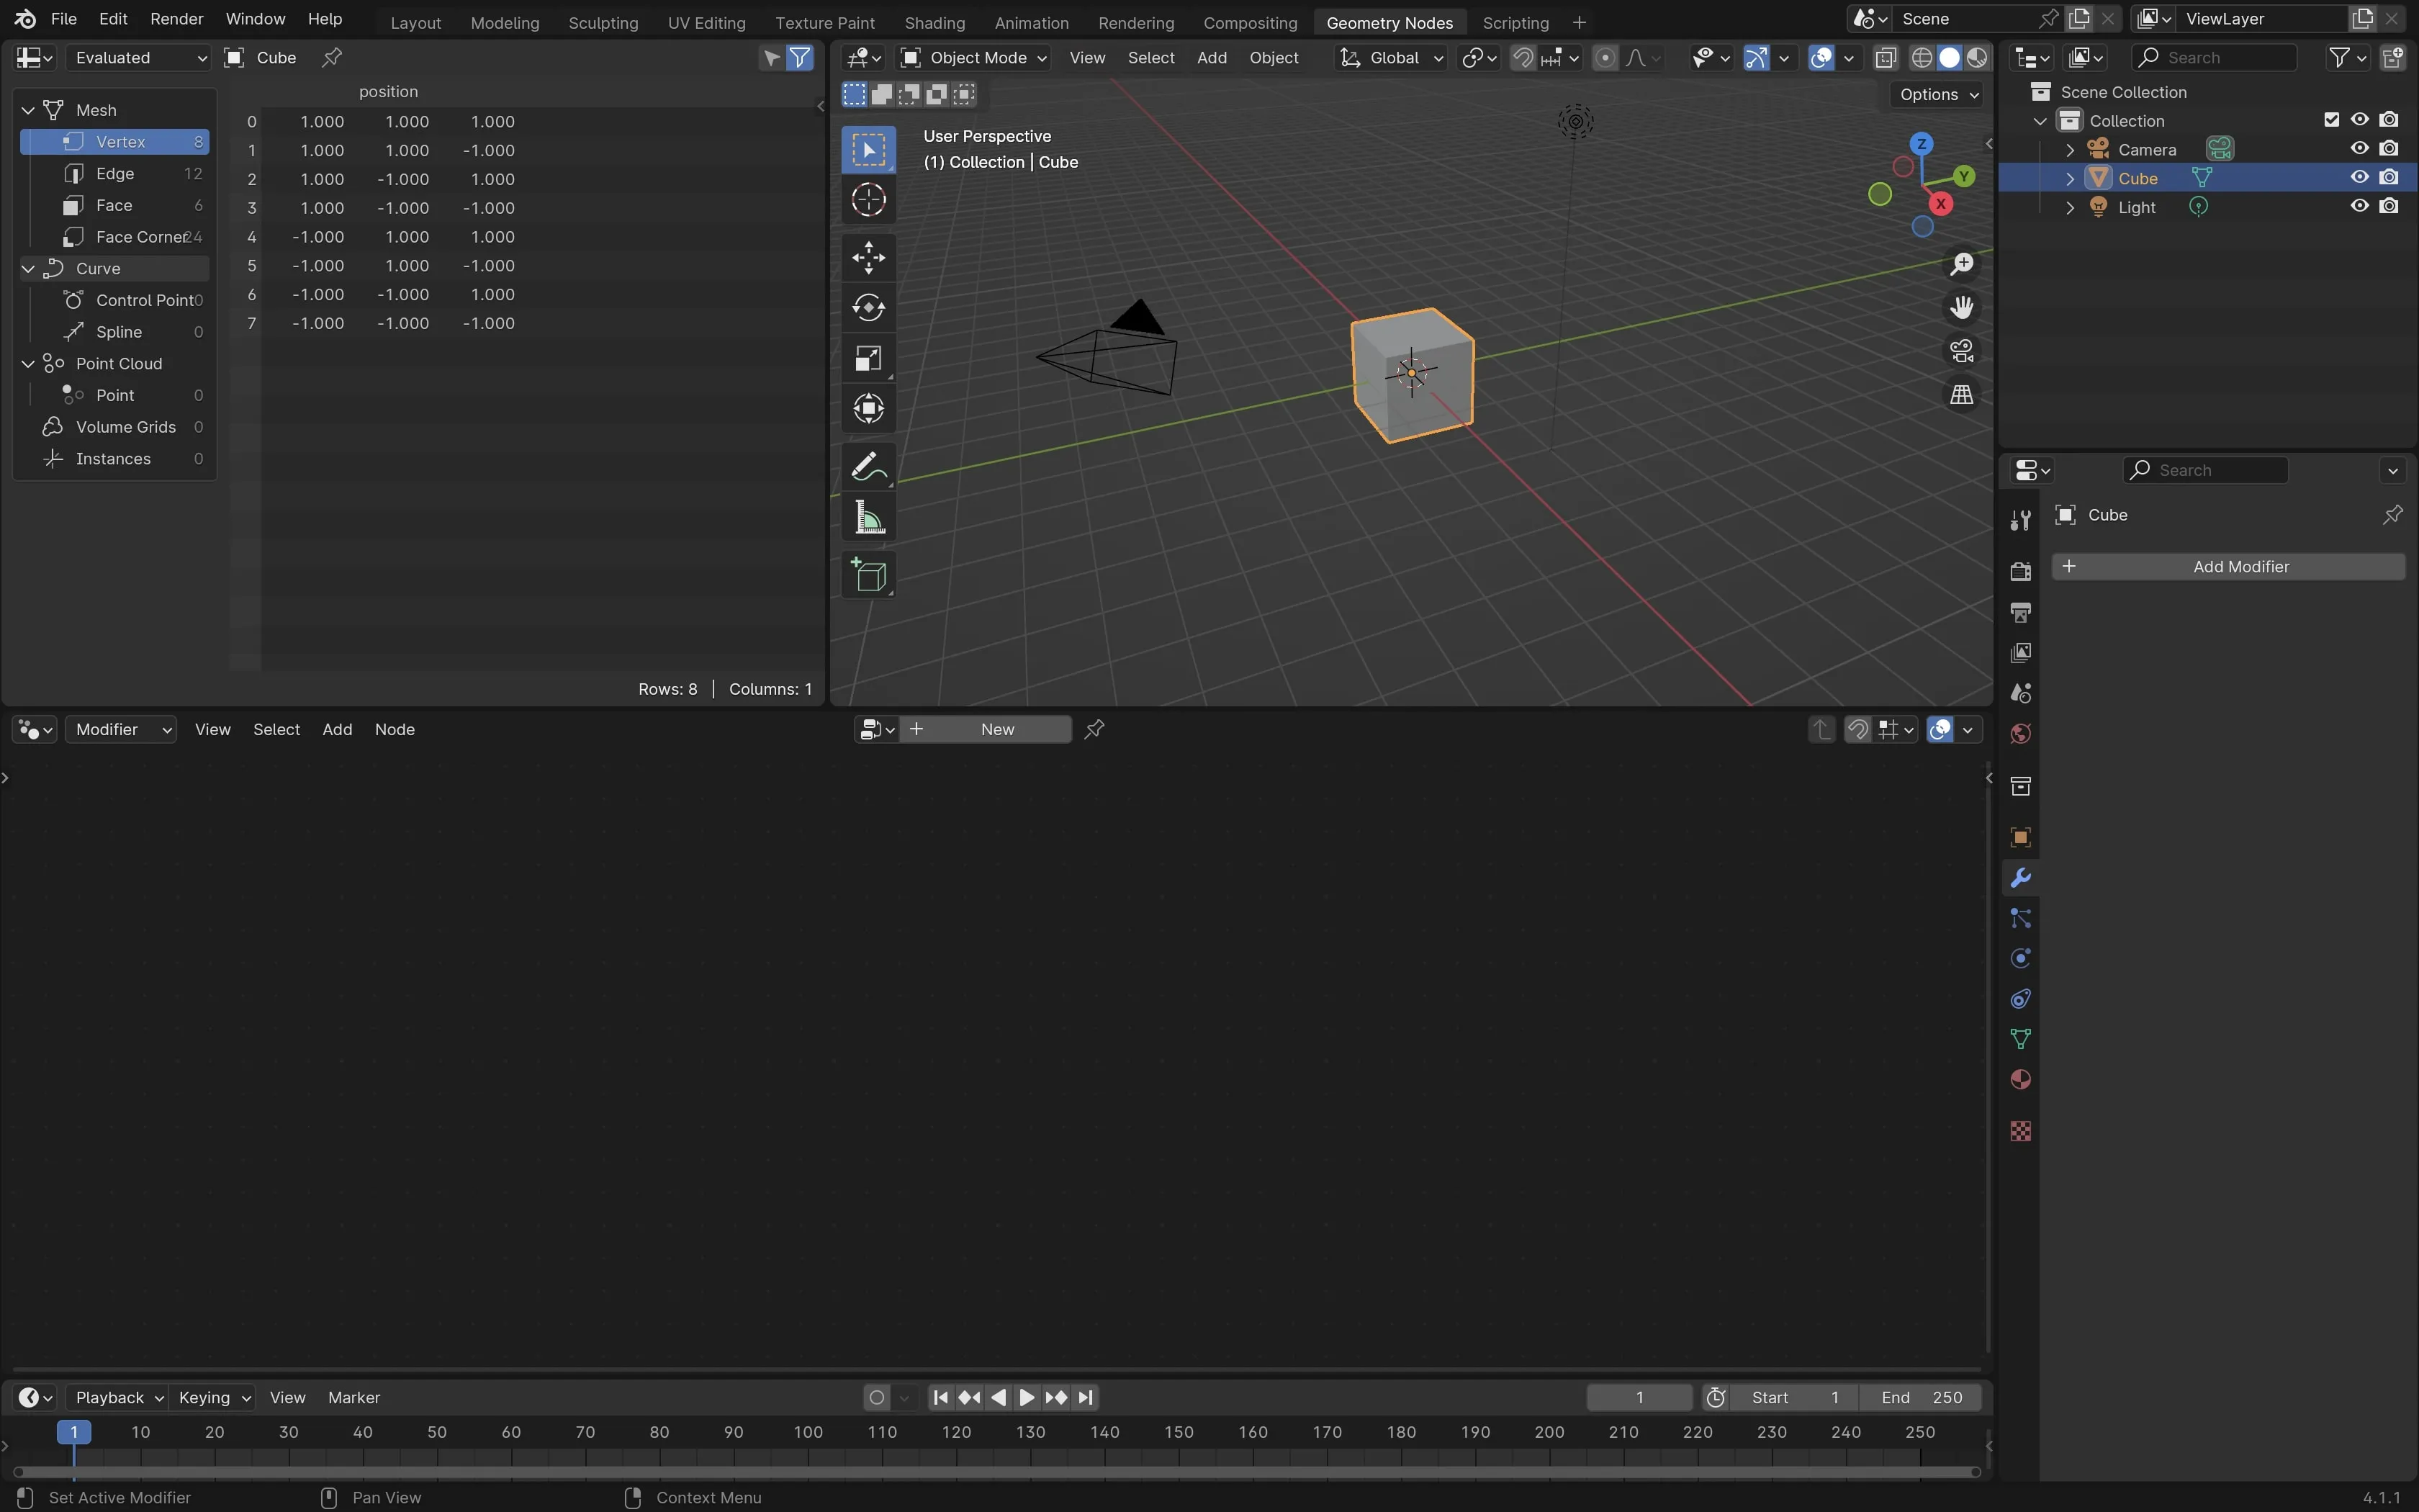2419x1512 pixels.
Task: Activate the Rotate tool
Action: (868, 307)
